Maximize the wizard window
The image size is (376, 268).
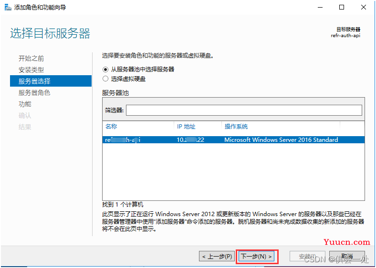coord(342,8)
